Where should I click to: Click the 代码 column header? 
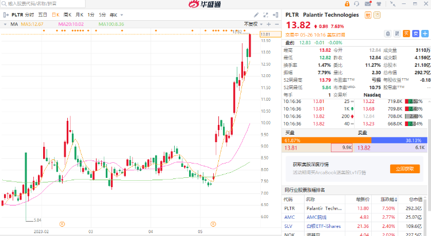[x=288, y=199]
